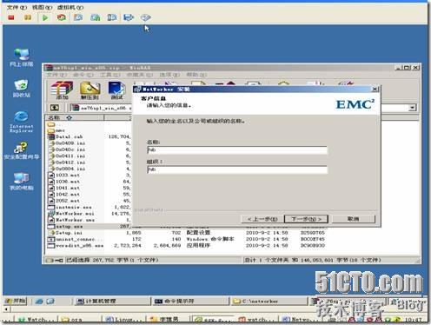Minimize the WinRAR window
Screen dimensions: 431x325
[x=399, y=68]
